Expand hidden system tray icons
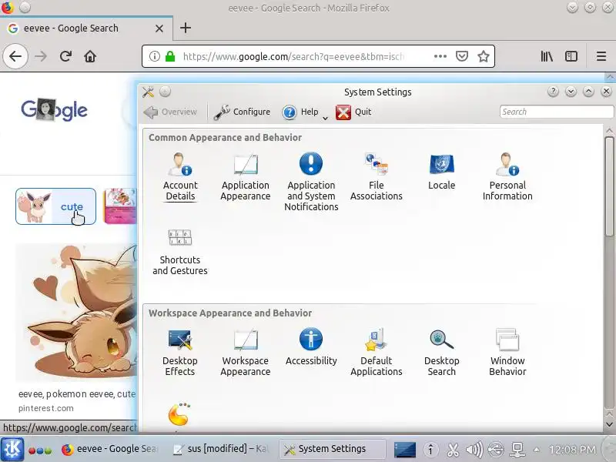Image resolution: width=616 pixels, height=462 pixels. click(536, 450)
